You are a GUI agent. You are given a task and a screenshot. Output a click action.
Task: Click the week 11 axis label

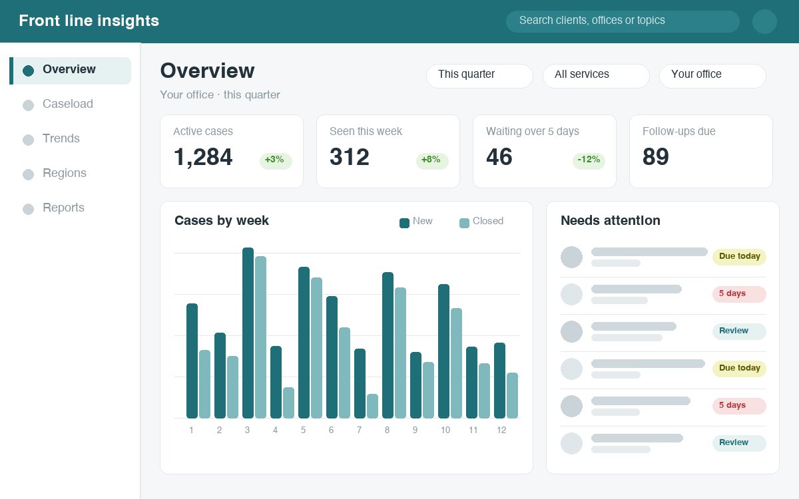(x=473, y=430)
